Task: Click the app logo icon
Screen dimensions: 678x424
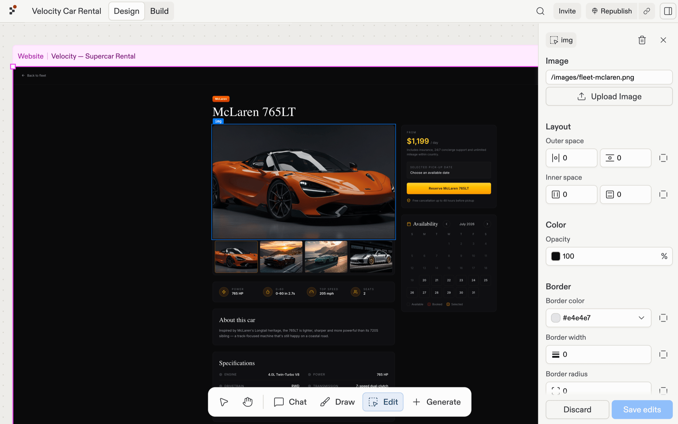Action: tap(13, 10)
